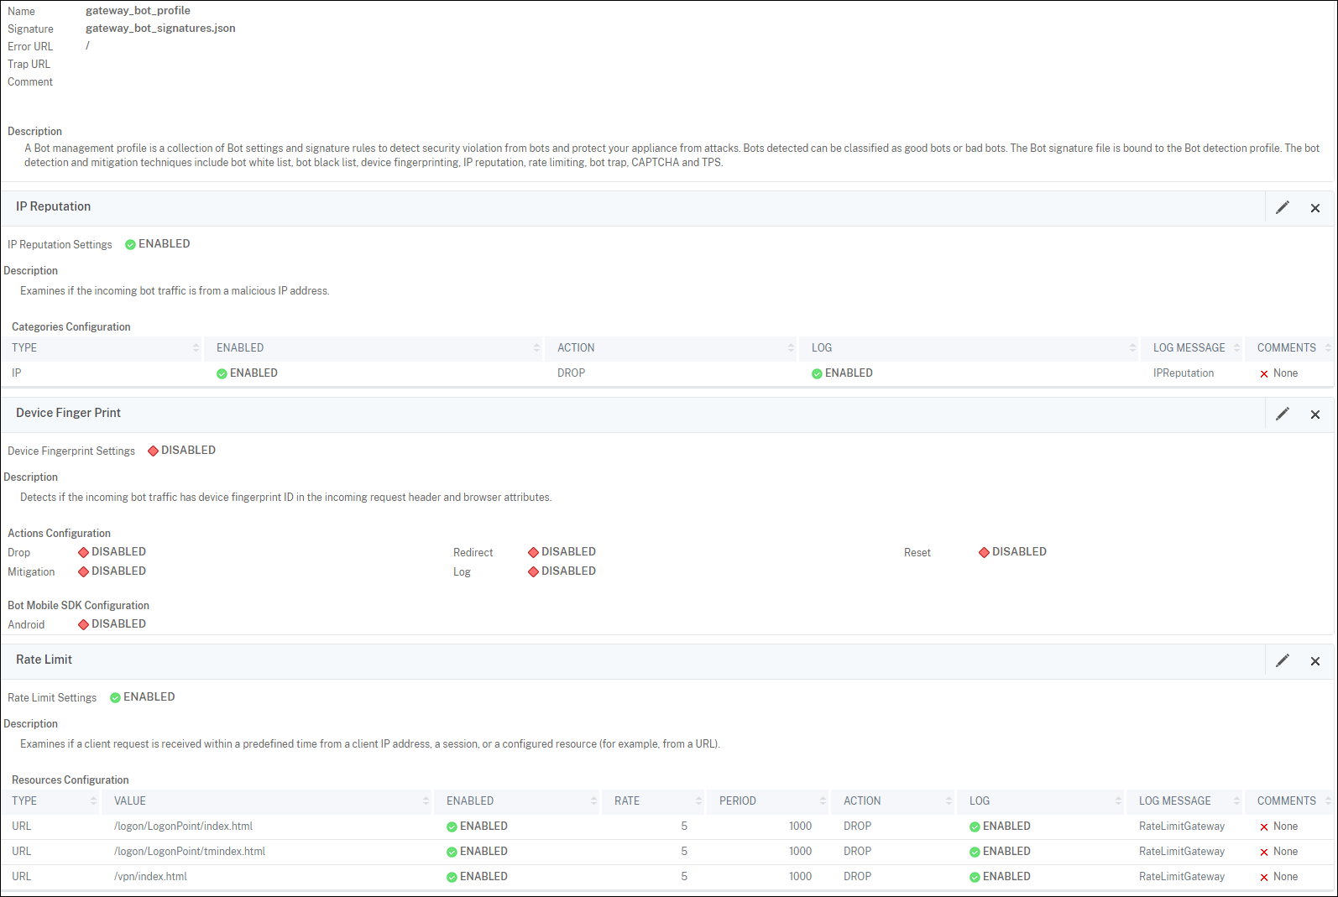Click the gateway_bot_signatures.json signature name
This screenshot has height=897, width=1338.
coord(160,29)
